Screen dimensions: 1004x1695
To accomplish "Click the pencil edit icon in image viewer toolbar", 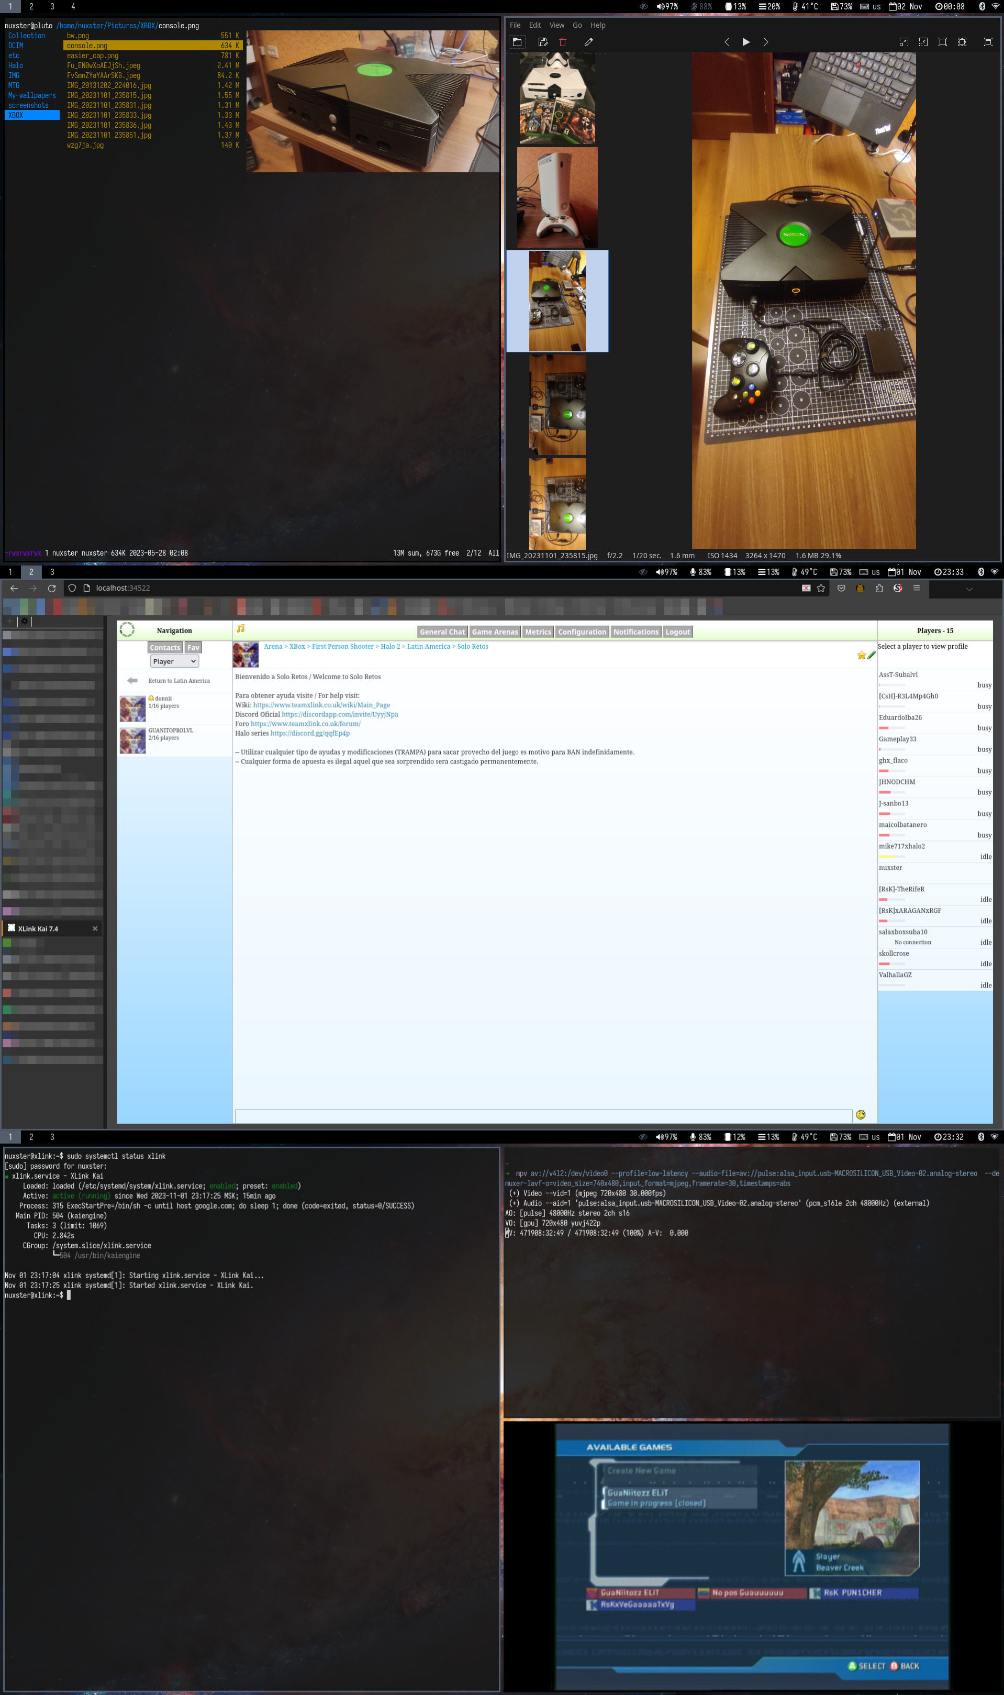I will coord(588,42).
